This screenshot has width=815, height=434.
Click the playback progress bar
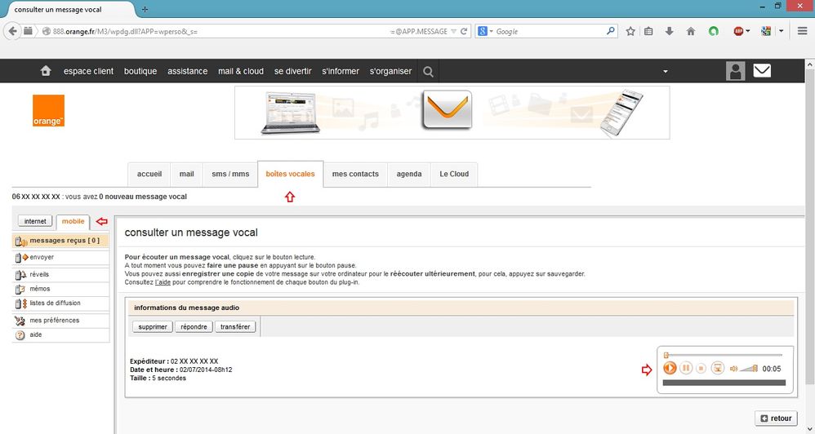click(x=724, y=355)
